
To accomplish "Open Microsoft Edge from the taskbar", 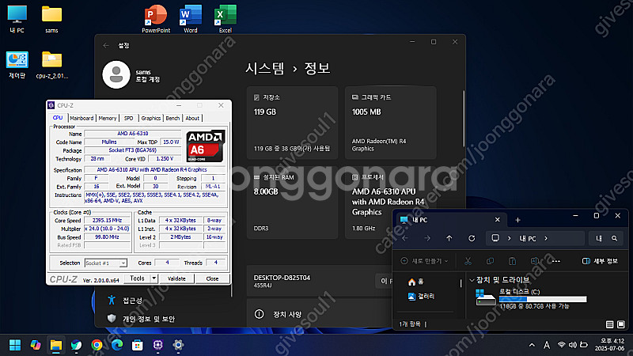I will 117,345.
